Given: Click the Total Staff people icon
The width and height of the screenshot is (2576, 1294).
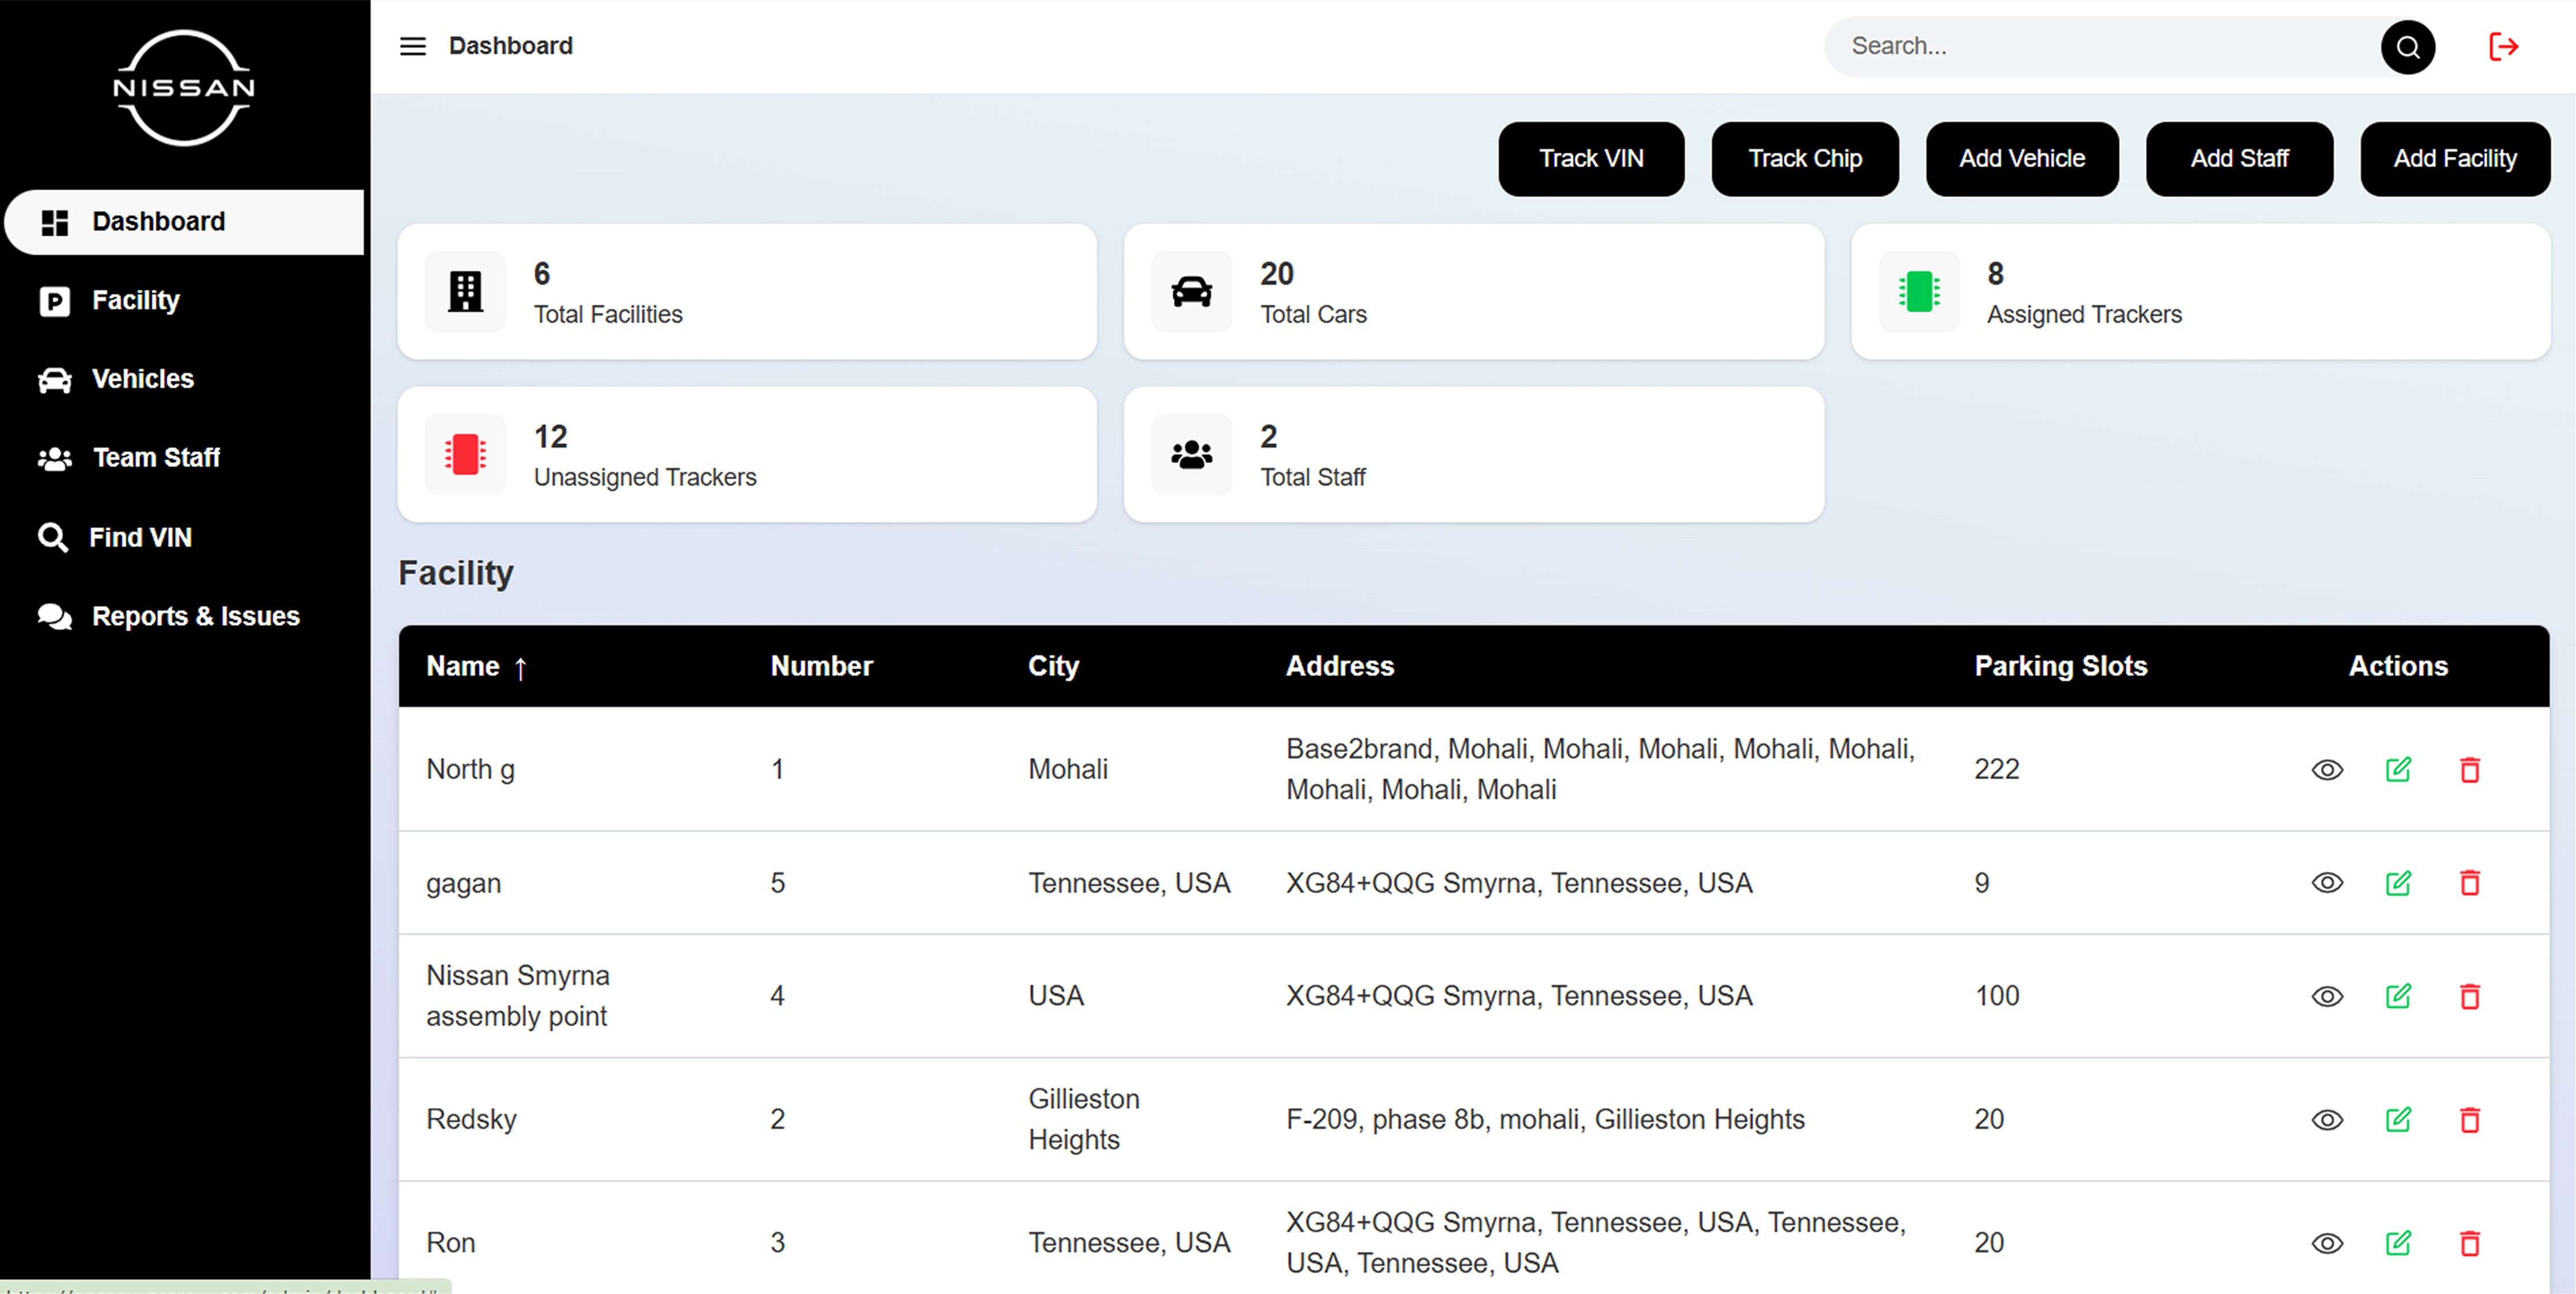Looking at the screenshot, I should [x=1191, y=455].
